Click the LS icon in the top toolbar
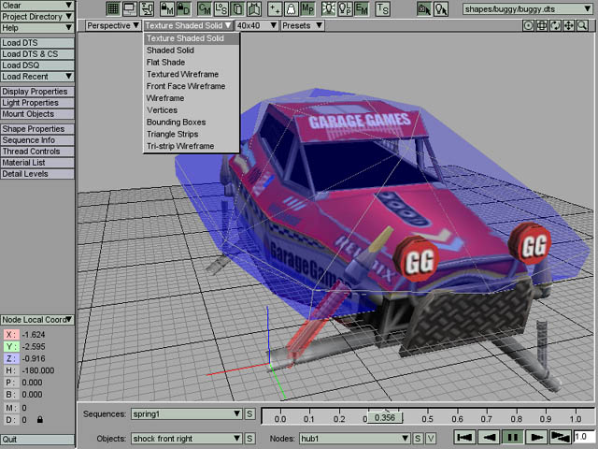598x449 pixels. (221, 8)
